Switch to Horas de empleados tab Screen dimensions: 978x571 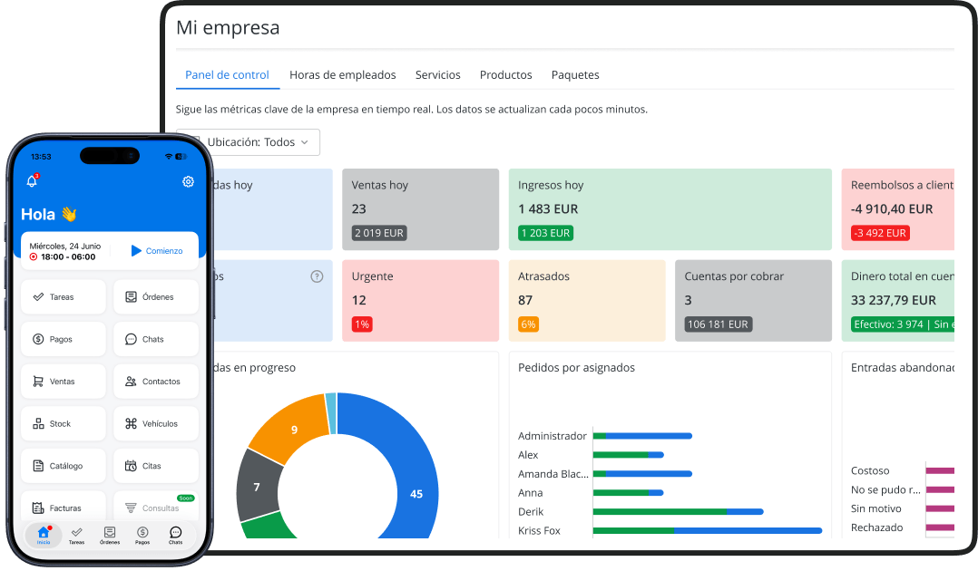[x=342, y=75]
